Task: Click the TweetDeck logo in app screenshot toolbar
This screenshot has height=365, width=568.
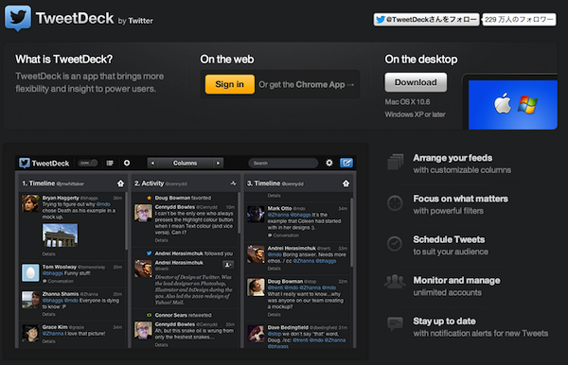Action: pyautogui.click(x=44, y=164)
